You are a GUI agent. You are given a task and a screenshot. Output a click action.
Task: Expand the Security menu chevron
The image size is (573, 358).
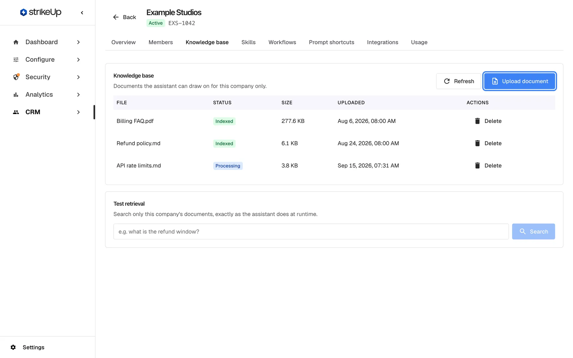point(78,77)
